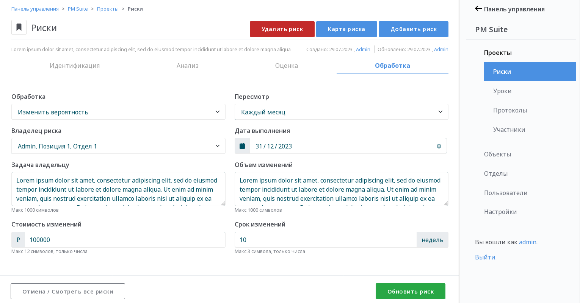The height and width of the screenshot is (303, 580).
Task: Switch to the Анализ tab
Action: click(188, 66)
